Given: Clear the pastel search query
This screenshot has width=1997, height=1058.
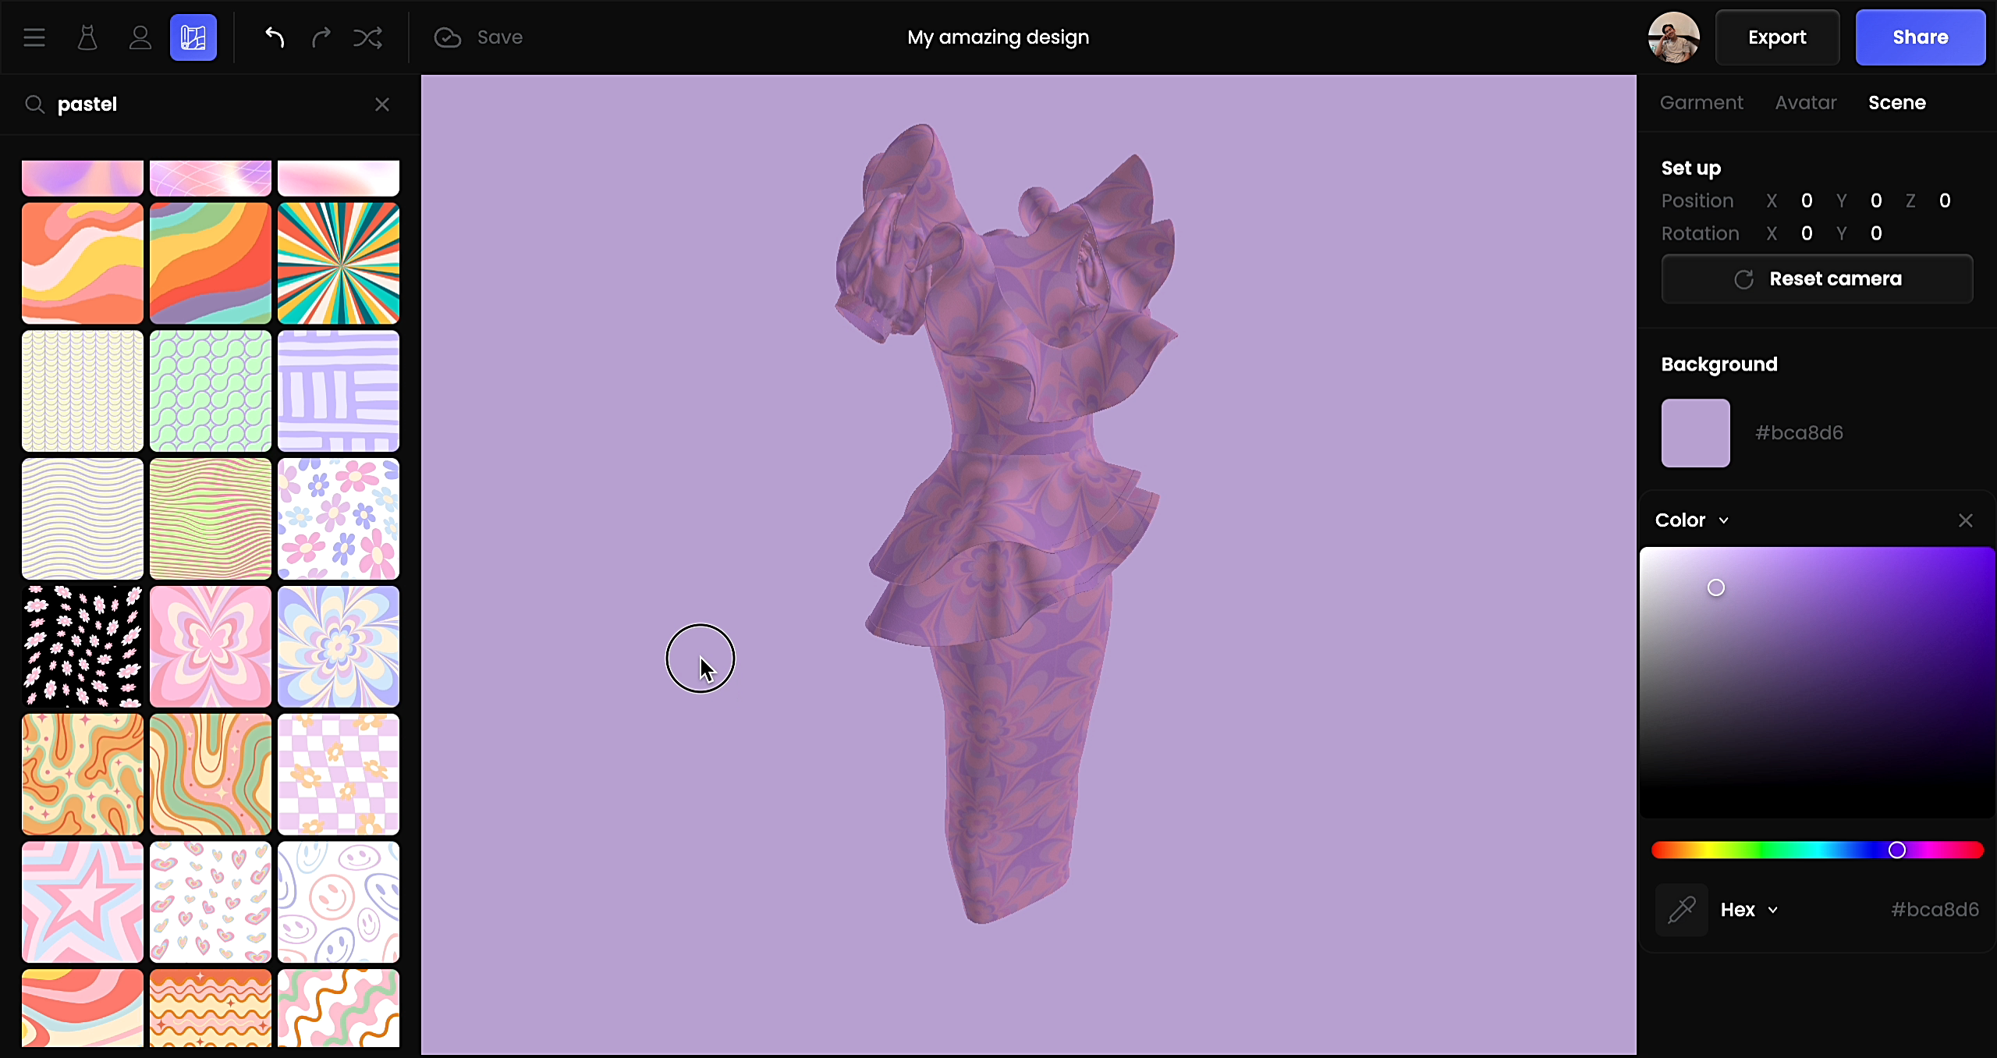Looking at the screenshot, I should click(x=382, y=104).
